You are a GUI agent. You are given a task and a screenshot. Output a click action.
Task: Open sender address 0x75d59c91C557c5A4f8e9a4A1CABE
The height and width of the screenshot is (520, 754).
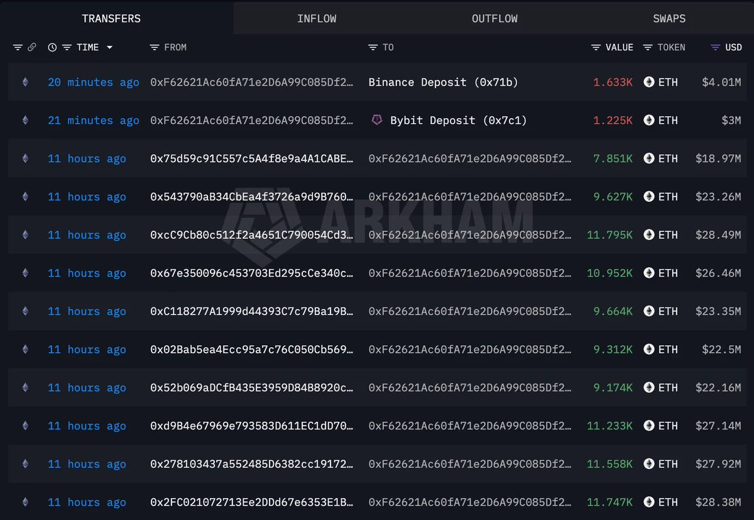(x=251, y=158)
